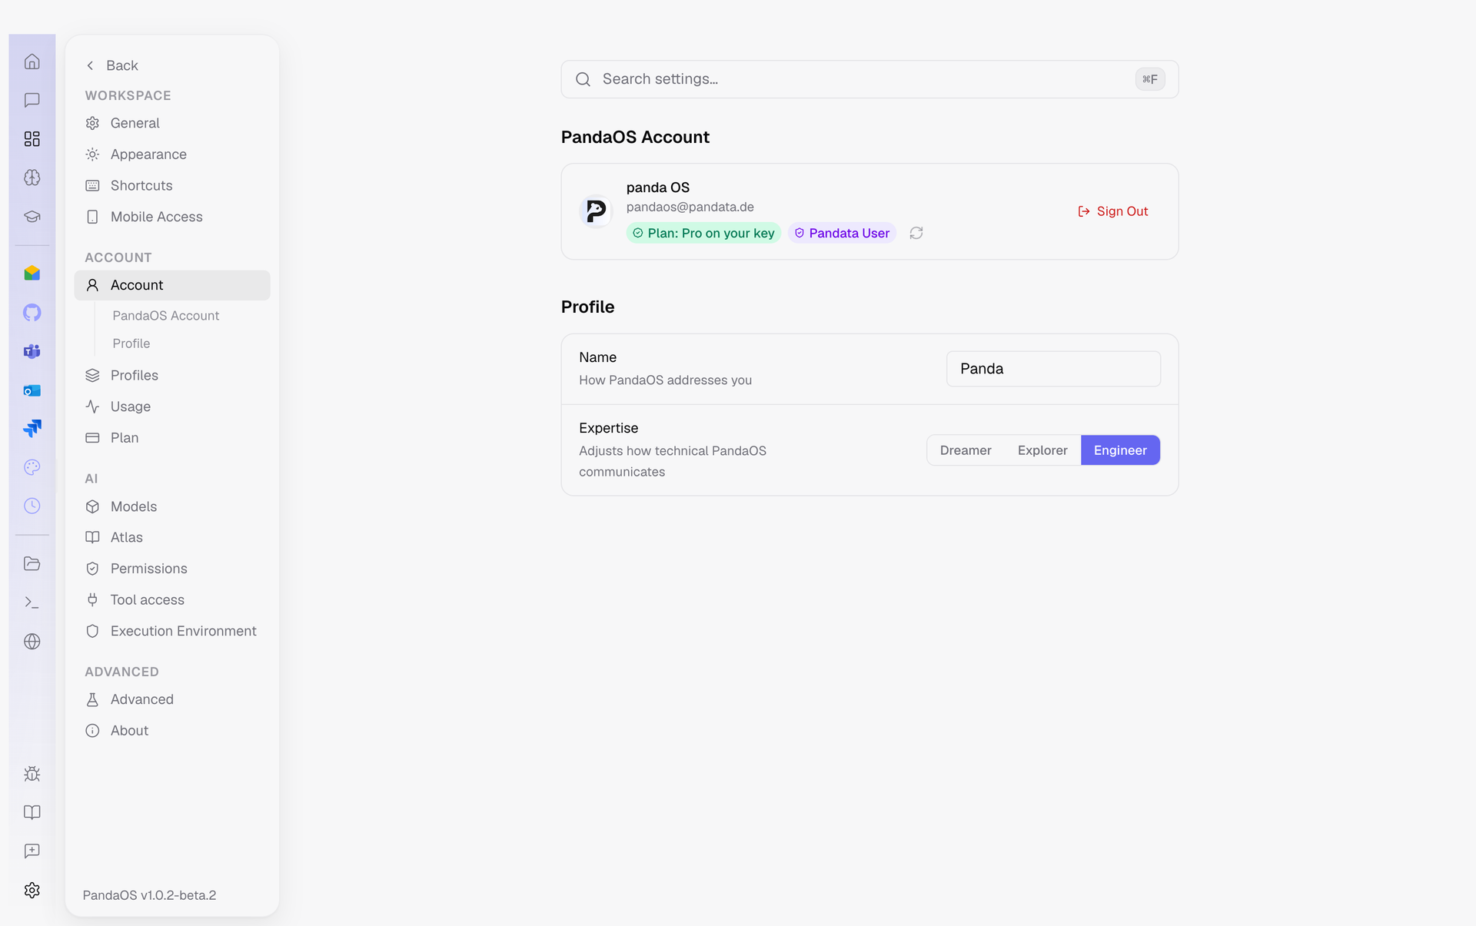1476x926 pixels.
Task: Open the graduation cap icon in the rail
Action: pyautogui.click(x=32, y=216)
